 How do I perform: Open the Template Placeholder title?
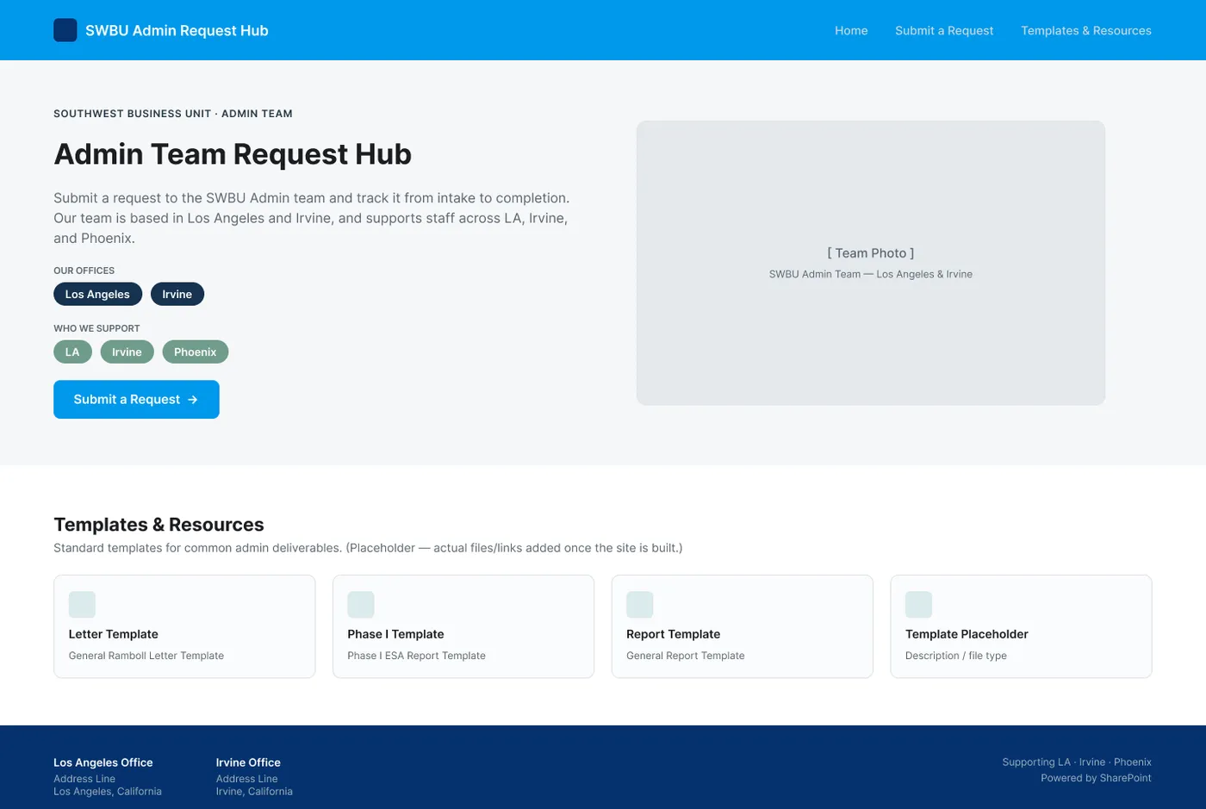pyautogui.click(x=967, y=634)
